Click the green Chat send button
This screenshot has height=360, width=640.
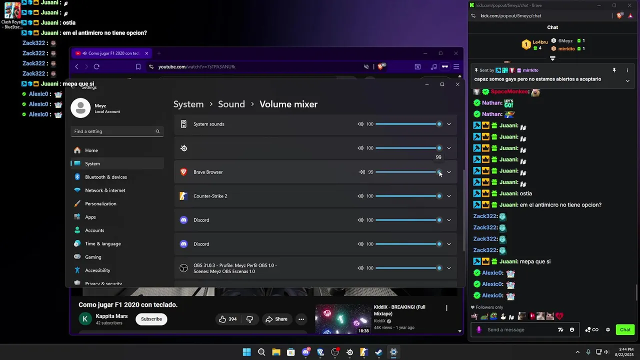(x=625, y=329)
